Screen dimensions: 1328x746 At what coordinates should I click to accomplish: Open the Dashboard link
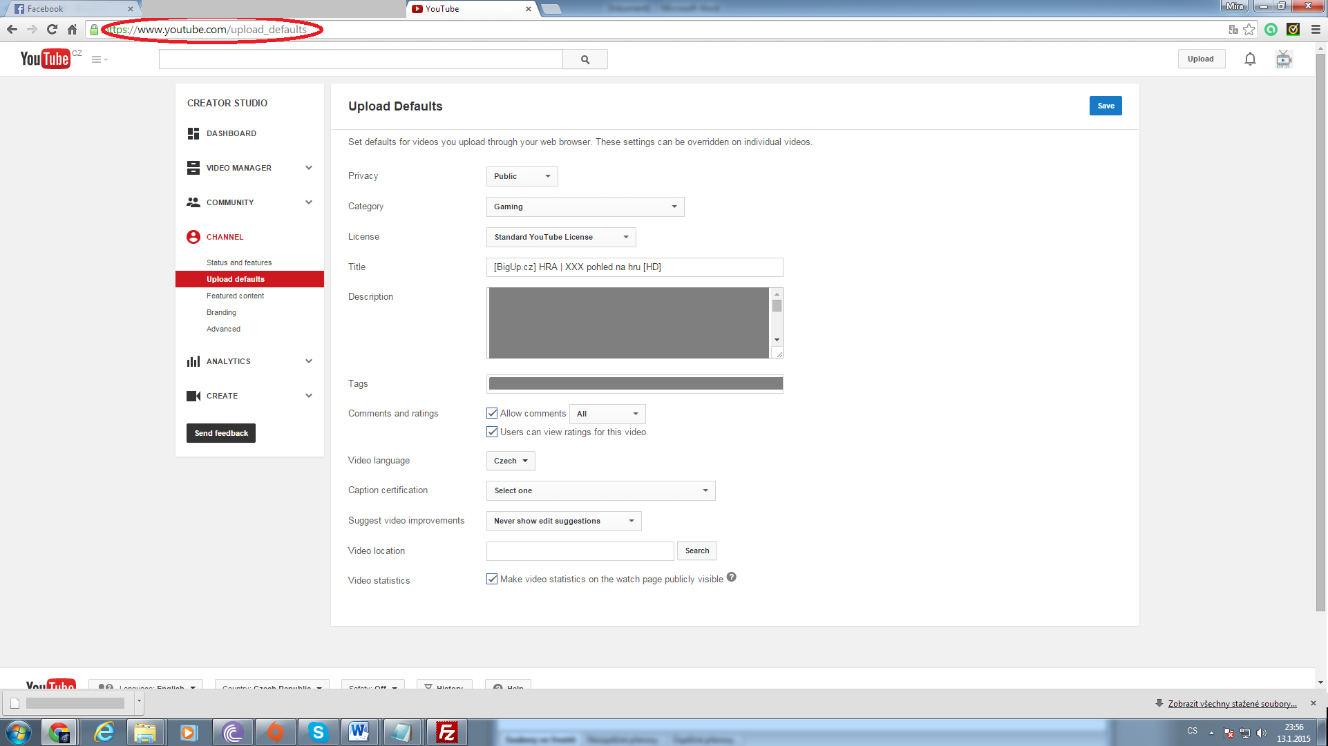[x=231, y=133]
